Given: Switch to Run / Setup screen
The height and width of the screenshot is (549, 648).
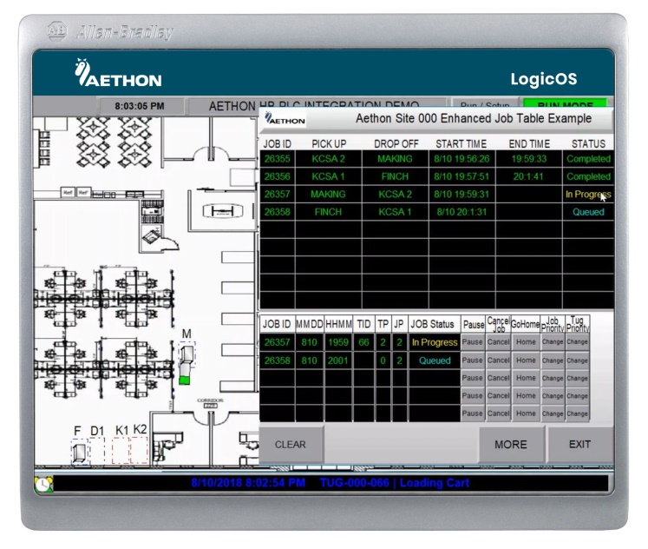Looking at the screenshot, I should pyautogui.click(x=484, y=103).
